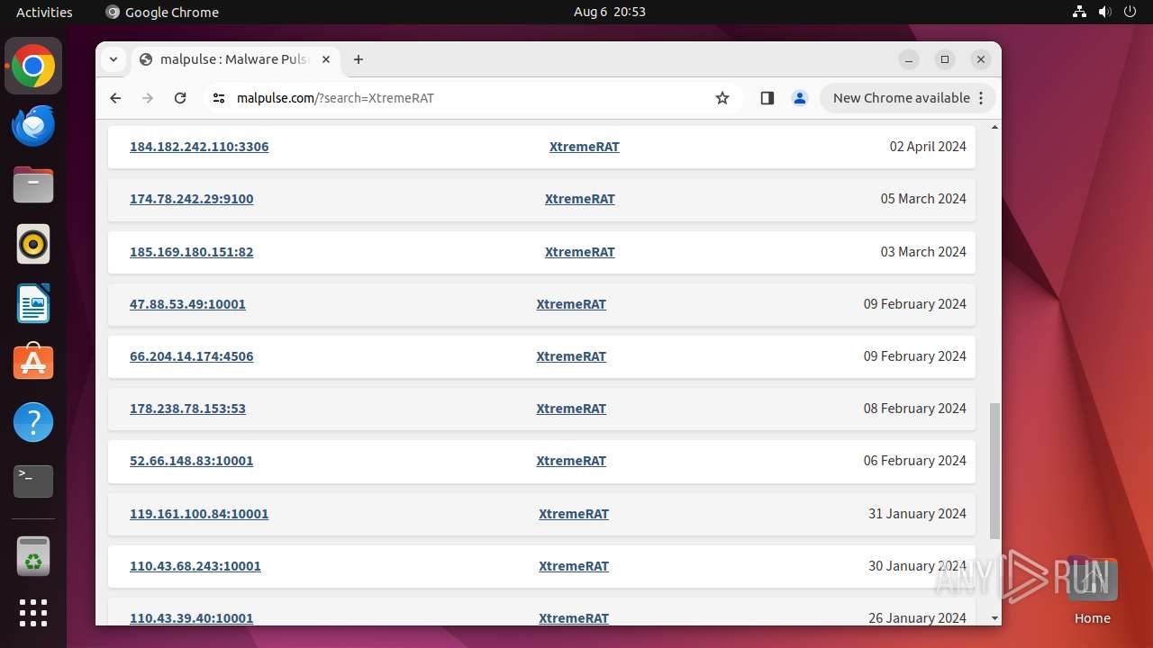Screen dimensions: 1153x648
Task: Open a new Chrome tab
Action: [x=359, y=59]
